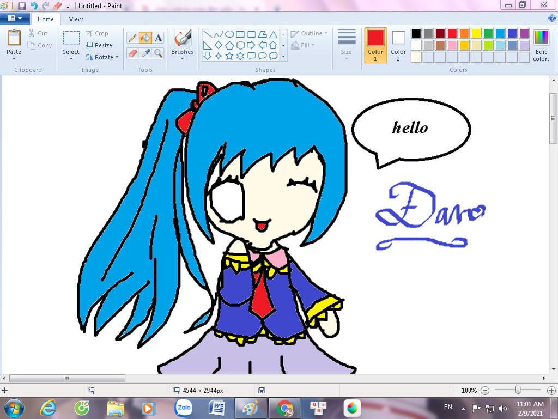558x419 pixels.
Task: Switch to the View tab
Action: (x=76, y=19)
